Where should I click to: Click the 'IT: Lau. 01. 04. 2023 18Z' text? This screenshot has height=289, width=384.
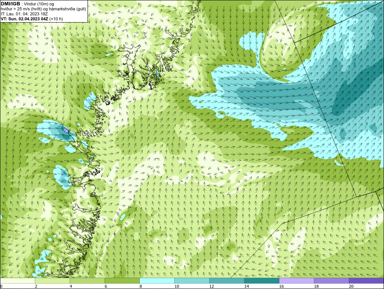click(x=24, y=14)
